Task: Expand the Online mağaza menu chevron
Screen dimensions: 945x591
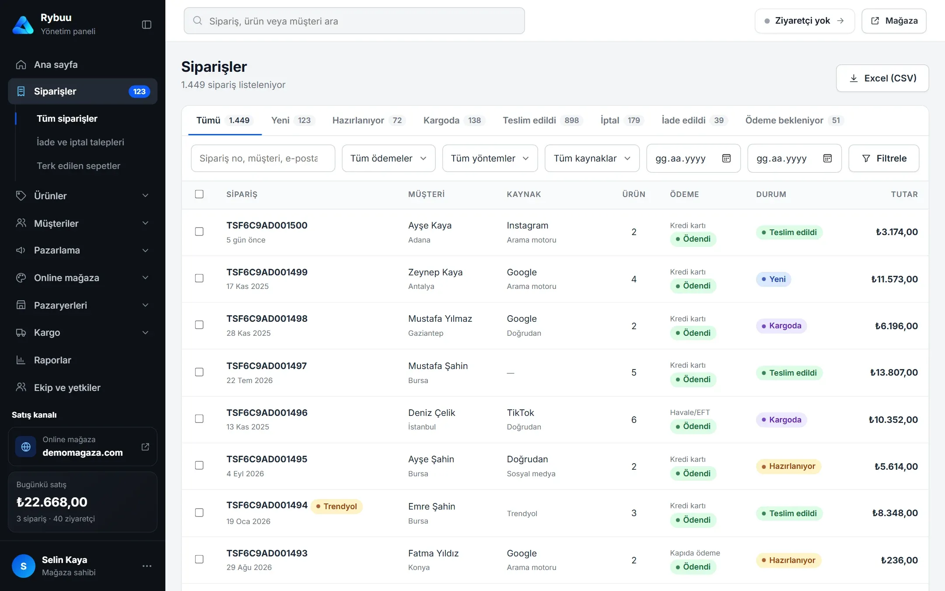Action: 145,278
